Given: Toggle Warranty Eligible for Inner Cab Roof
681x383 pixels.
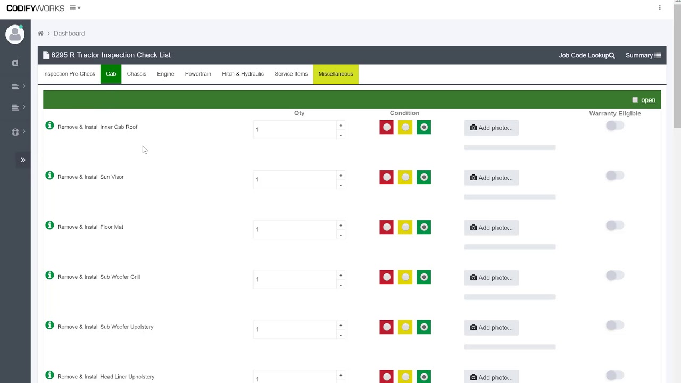Looking at the screenshot, I should 615,126.
